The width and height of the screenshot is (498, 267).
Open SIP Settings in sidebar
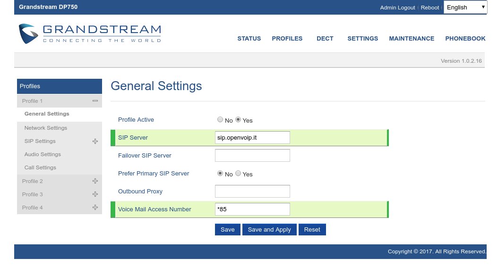[40, 141]
